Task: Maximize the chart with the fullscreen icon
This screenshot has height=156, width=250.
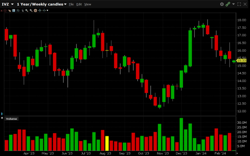Action: coord(239,4)
